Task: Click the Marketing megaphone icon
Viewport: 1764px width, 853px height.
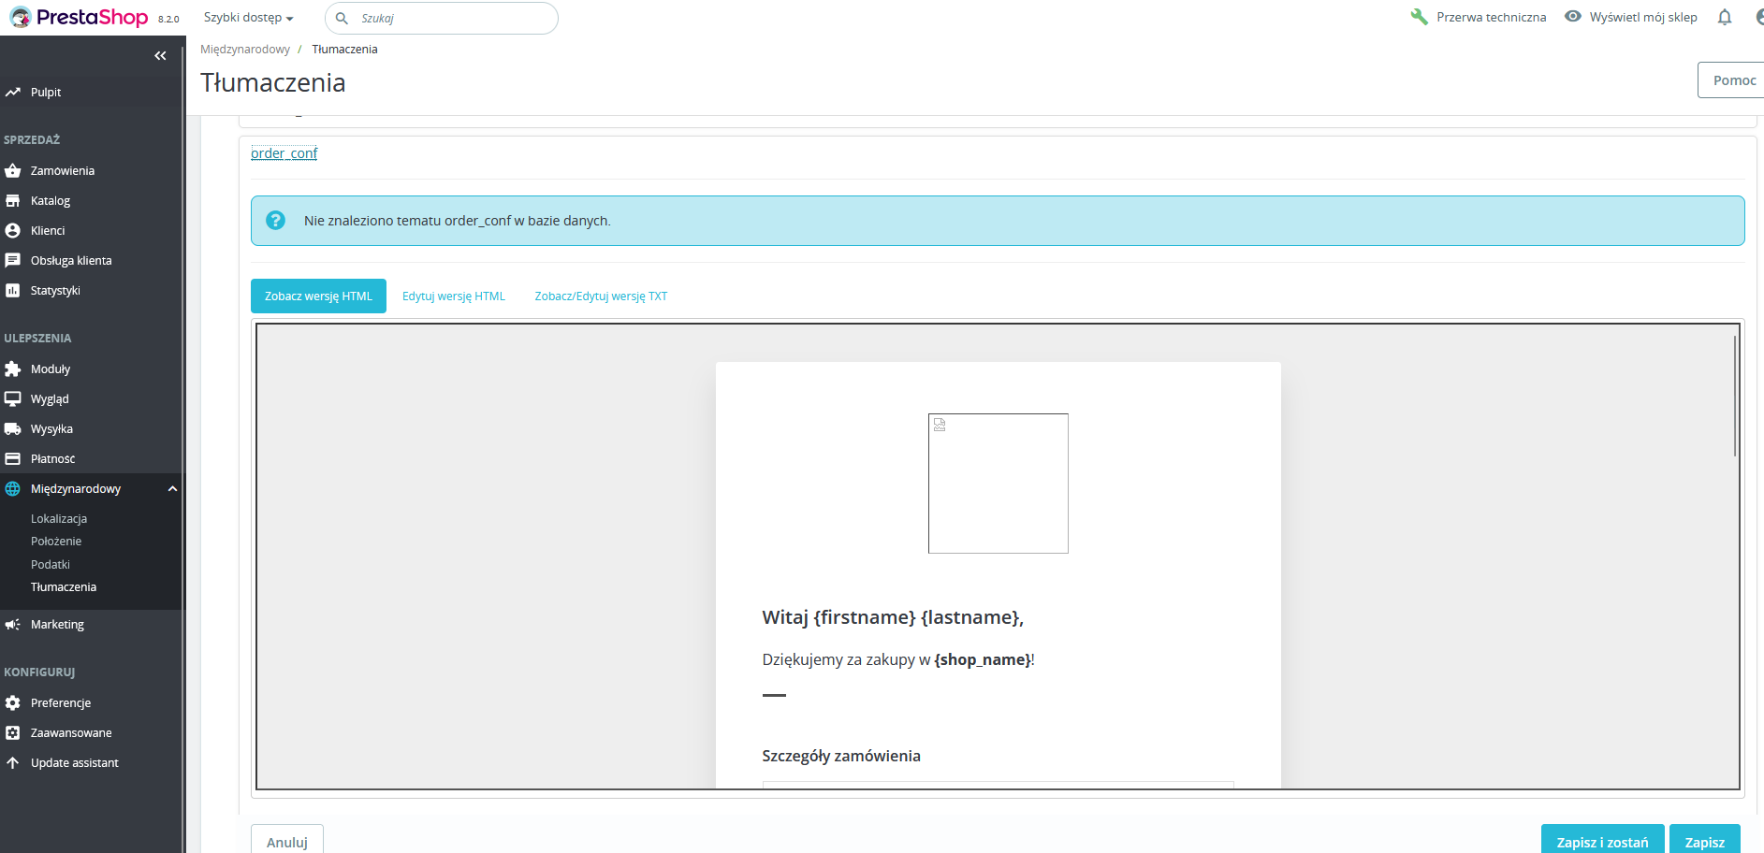Action: point(13,625)
